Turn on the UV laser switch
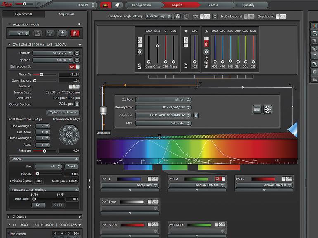Viewport: 318px width, 238px height. click(x=186, y=42)
